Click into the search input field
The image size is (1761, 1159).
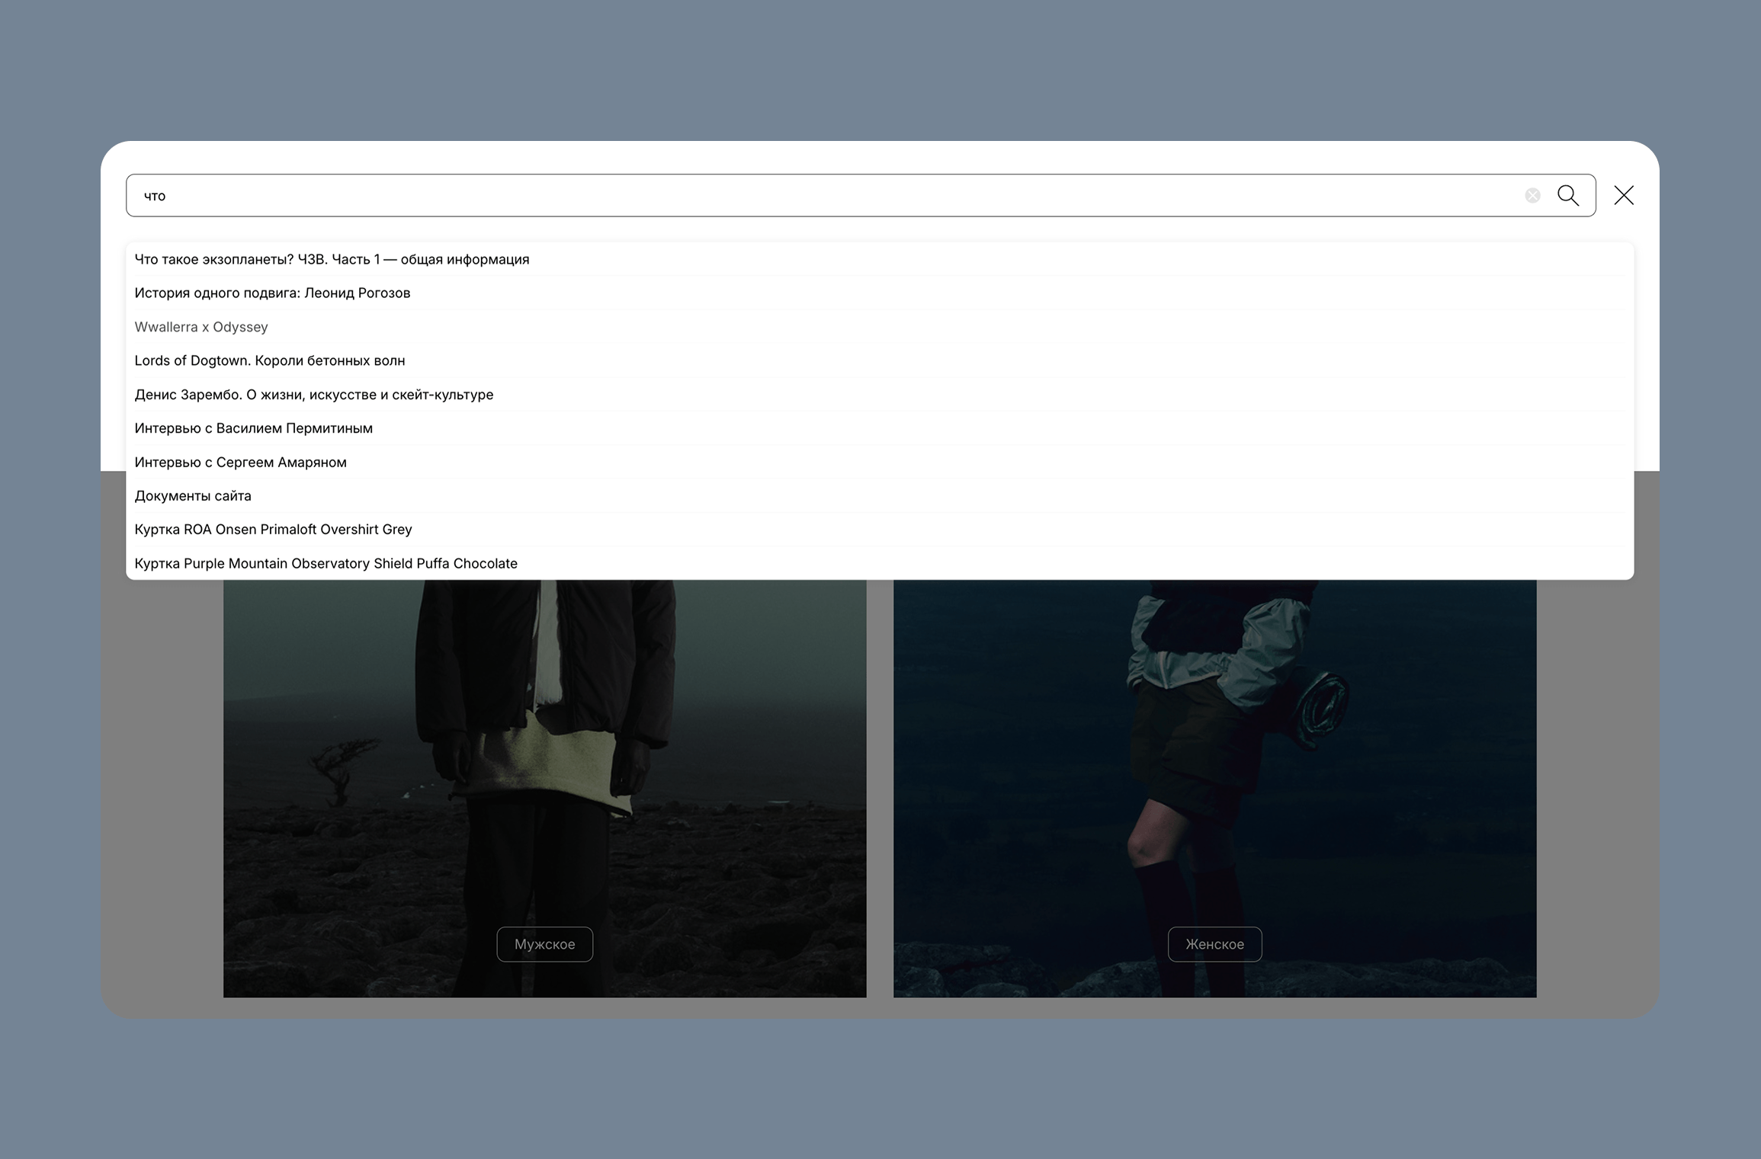[x=762, y=196]
